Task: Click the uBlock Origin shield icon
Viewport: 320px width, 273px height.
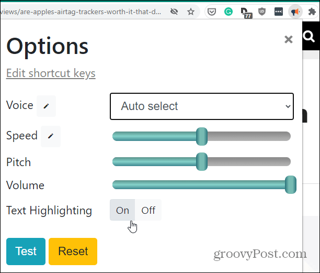Action: [262, 12]
